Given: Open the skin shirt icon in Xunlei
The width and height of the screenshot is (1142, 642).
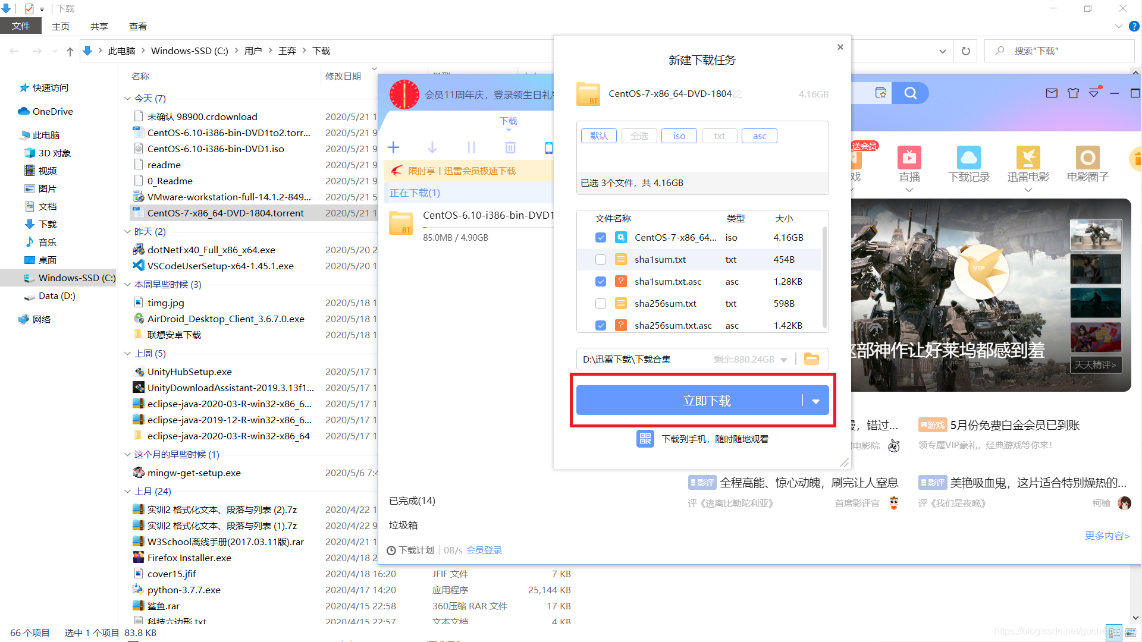Looking at the screenshot, I should click(x=1073, y=93).
